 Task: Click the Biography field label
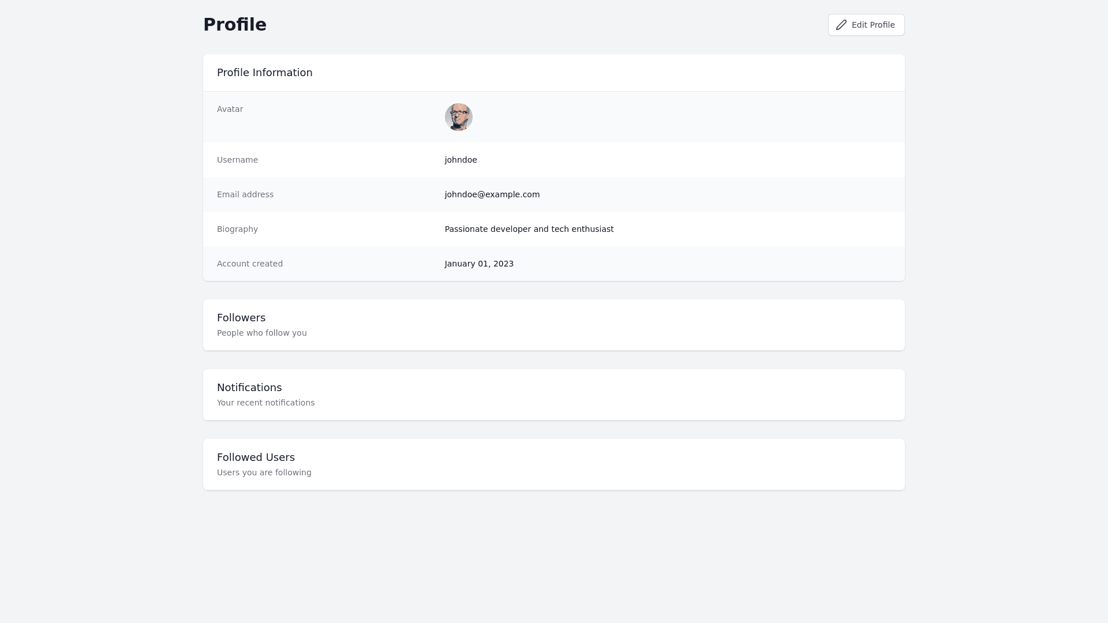point(237,229)
